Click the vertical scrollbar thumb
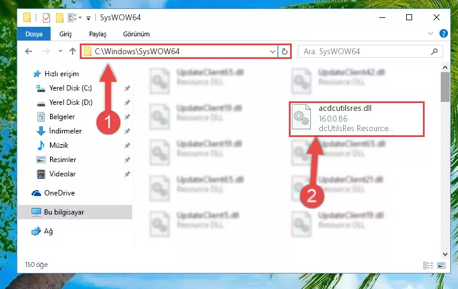458x289 pixels. tap(445, 87)
